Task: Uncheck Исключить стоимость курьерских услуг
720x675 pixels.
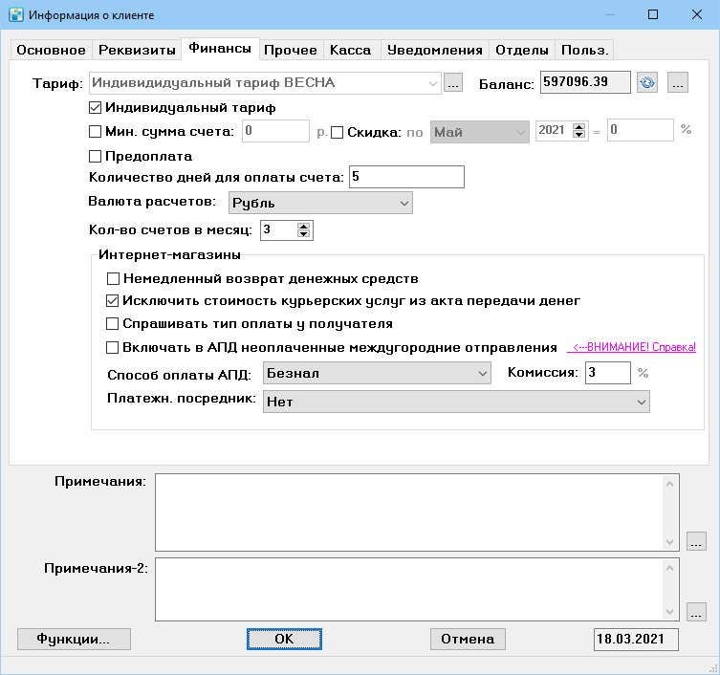Action: (113, 301)
